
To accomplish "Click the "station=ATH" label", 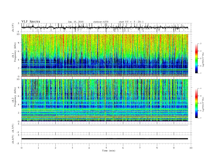I will click(101, 22).
